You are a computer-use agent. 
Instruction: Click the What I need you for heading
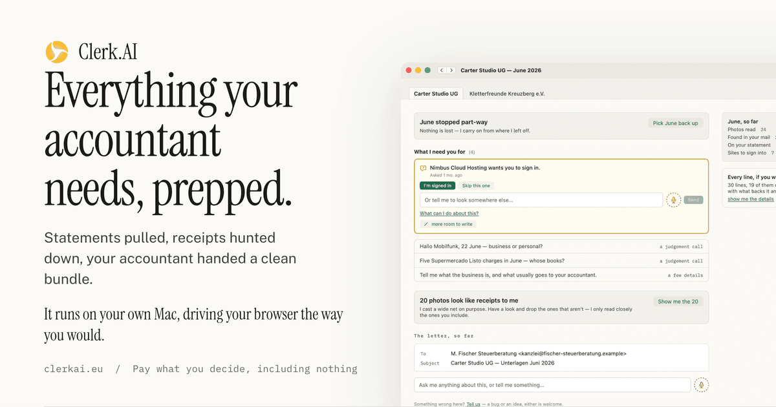tap(440, 152)
